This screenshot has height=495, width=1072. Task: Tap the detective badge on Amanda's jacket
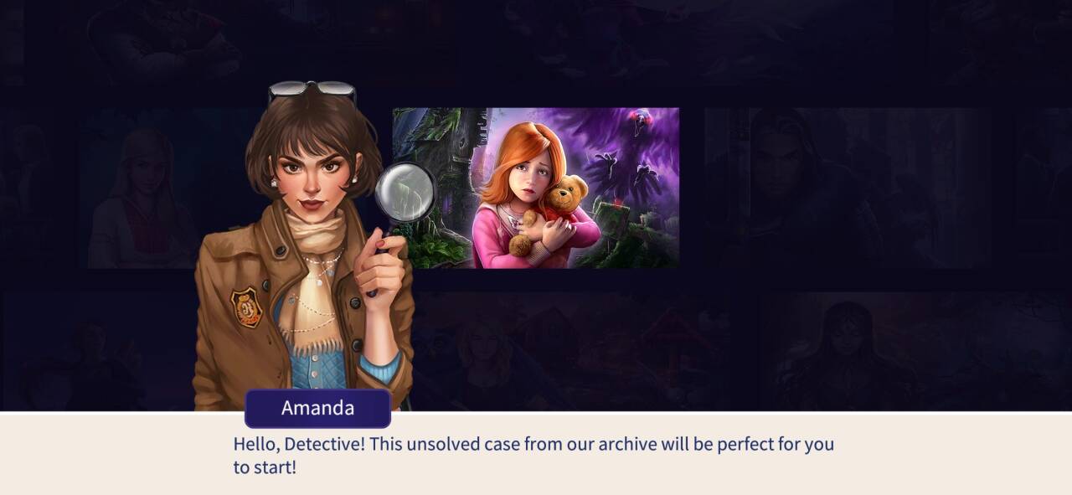pyautogui.click(x=246, y=307)
